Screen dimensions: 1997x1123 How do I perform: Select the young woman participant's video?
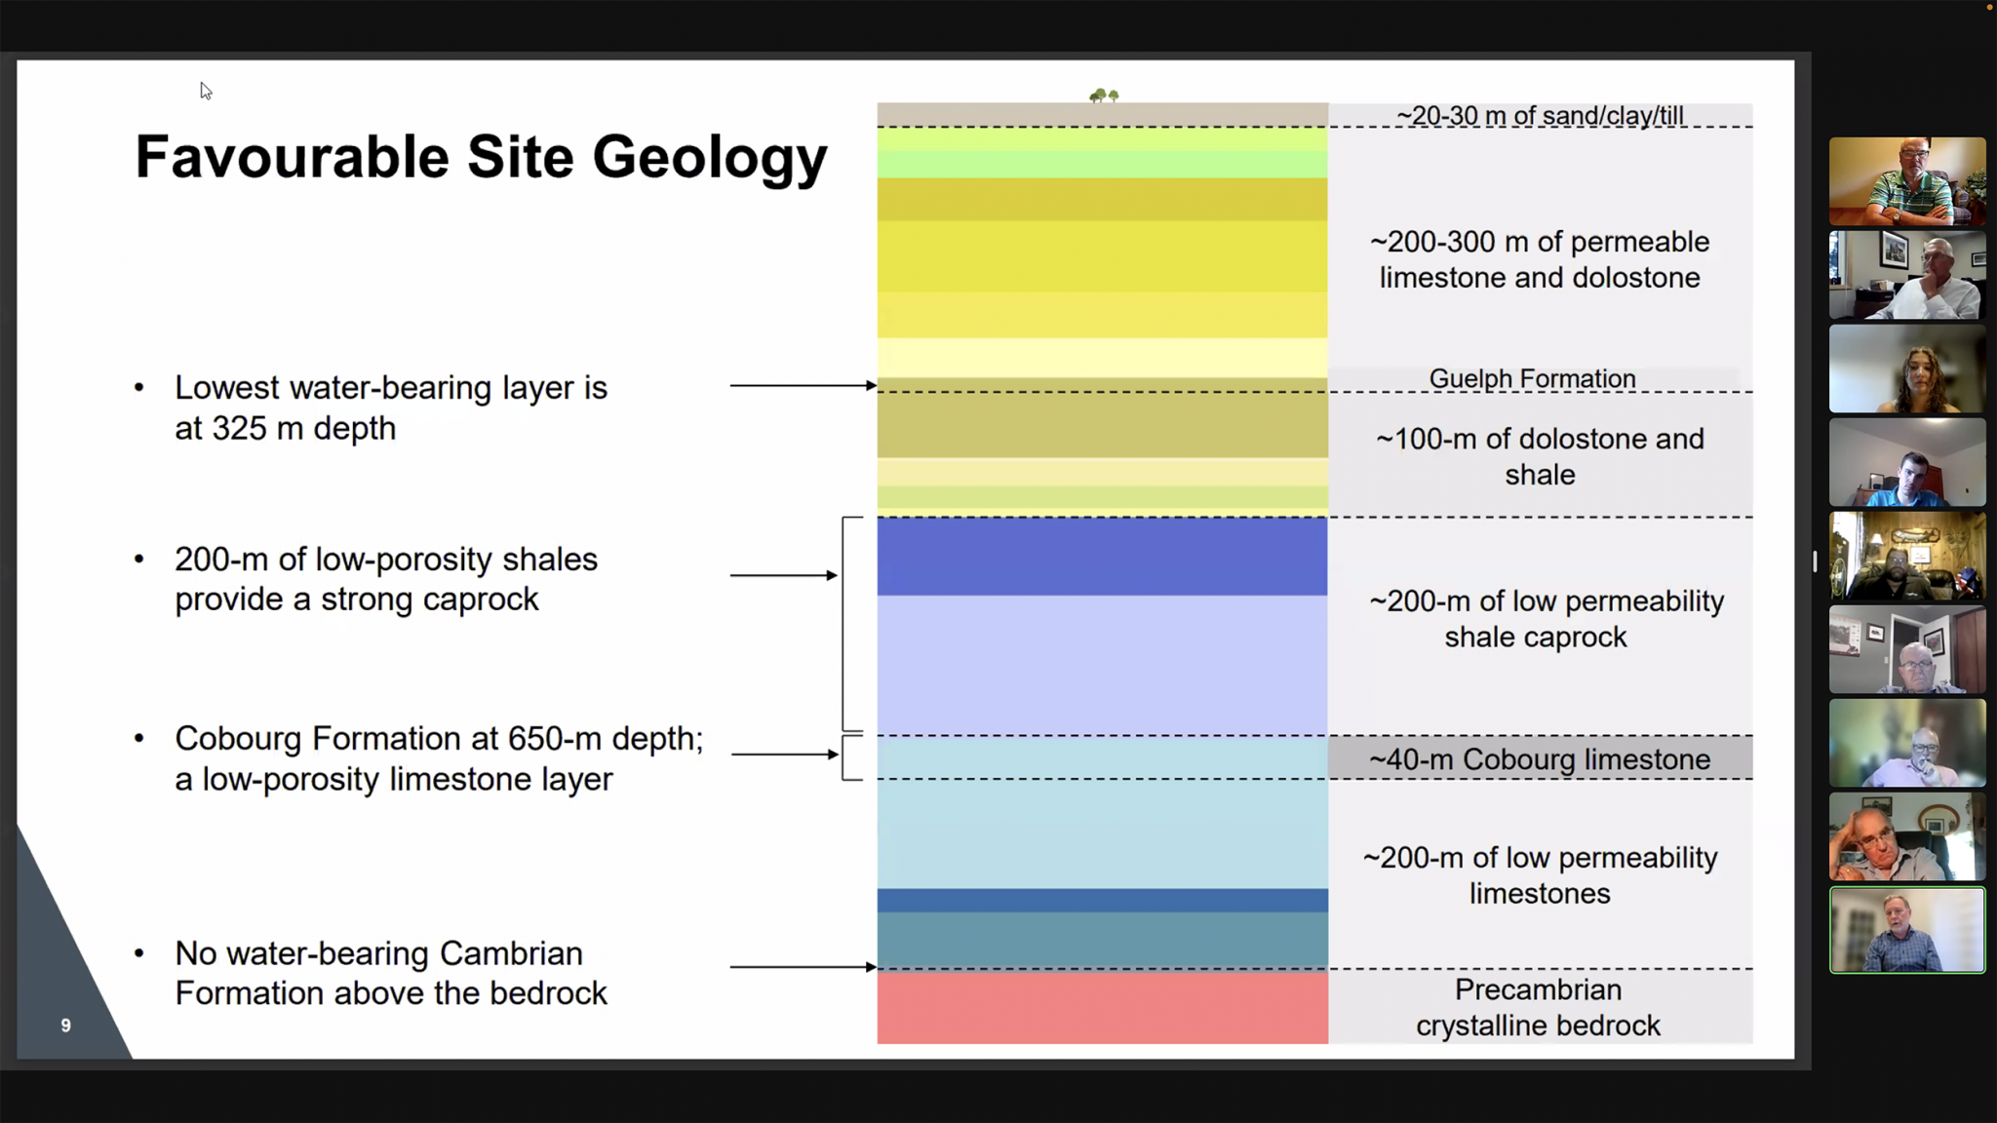[x=1907, y=369]
